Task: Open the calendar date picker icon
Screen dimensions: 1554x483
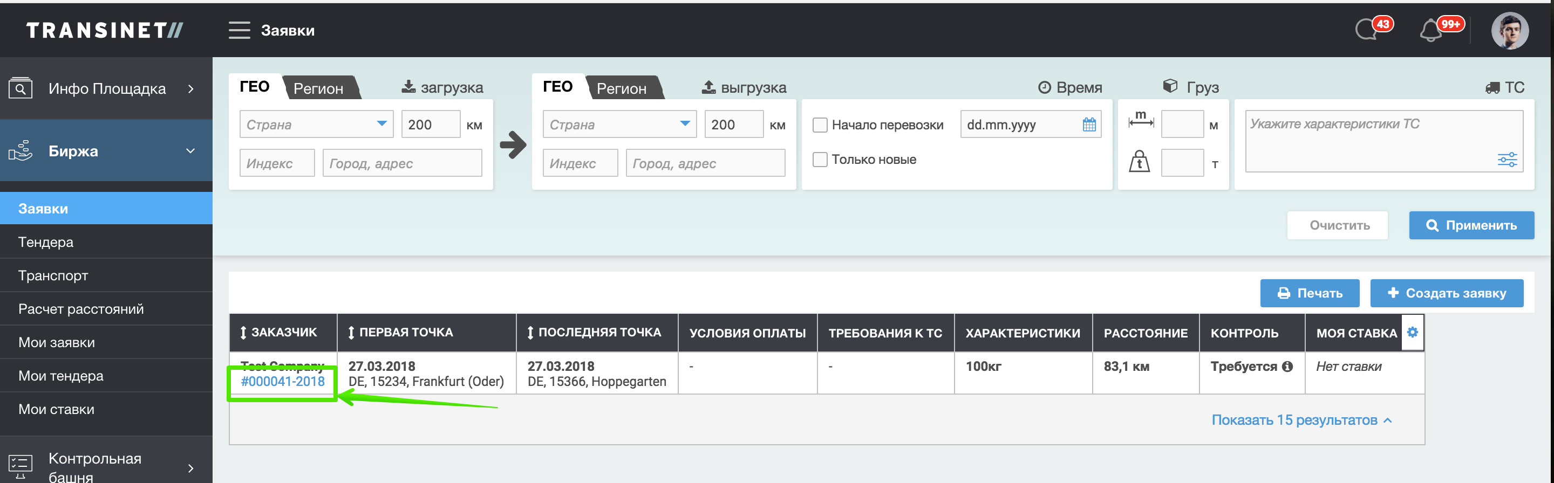Action: (1089, 125)
